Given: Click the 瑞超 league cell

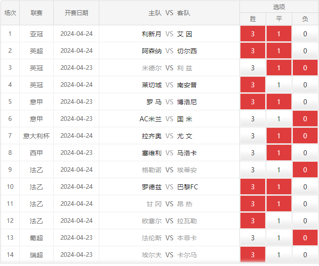Looking at the screenshot, I should [36, 255].
